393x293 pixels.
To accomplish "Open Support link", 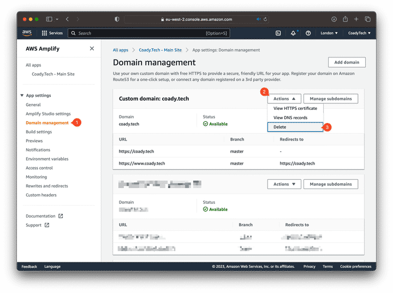I will point(34,225).
